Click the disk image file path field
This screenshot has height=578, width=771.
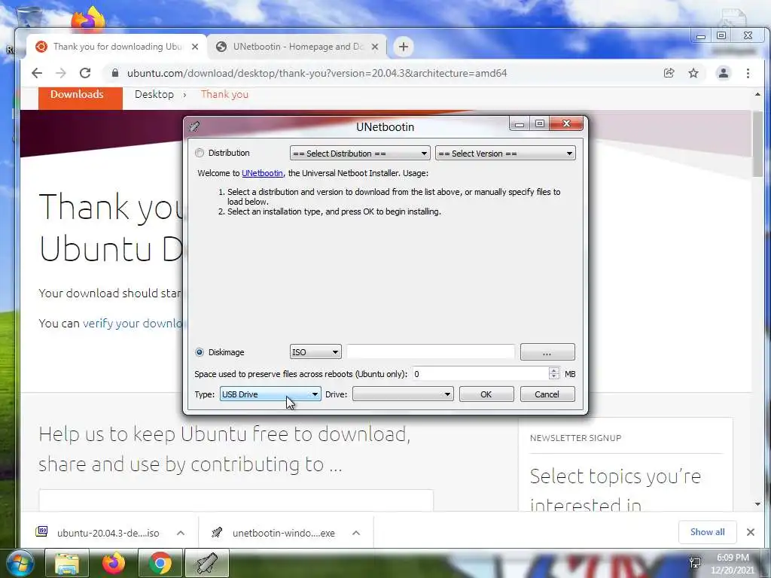point(431,352)
